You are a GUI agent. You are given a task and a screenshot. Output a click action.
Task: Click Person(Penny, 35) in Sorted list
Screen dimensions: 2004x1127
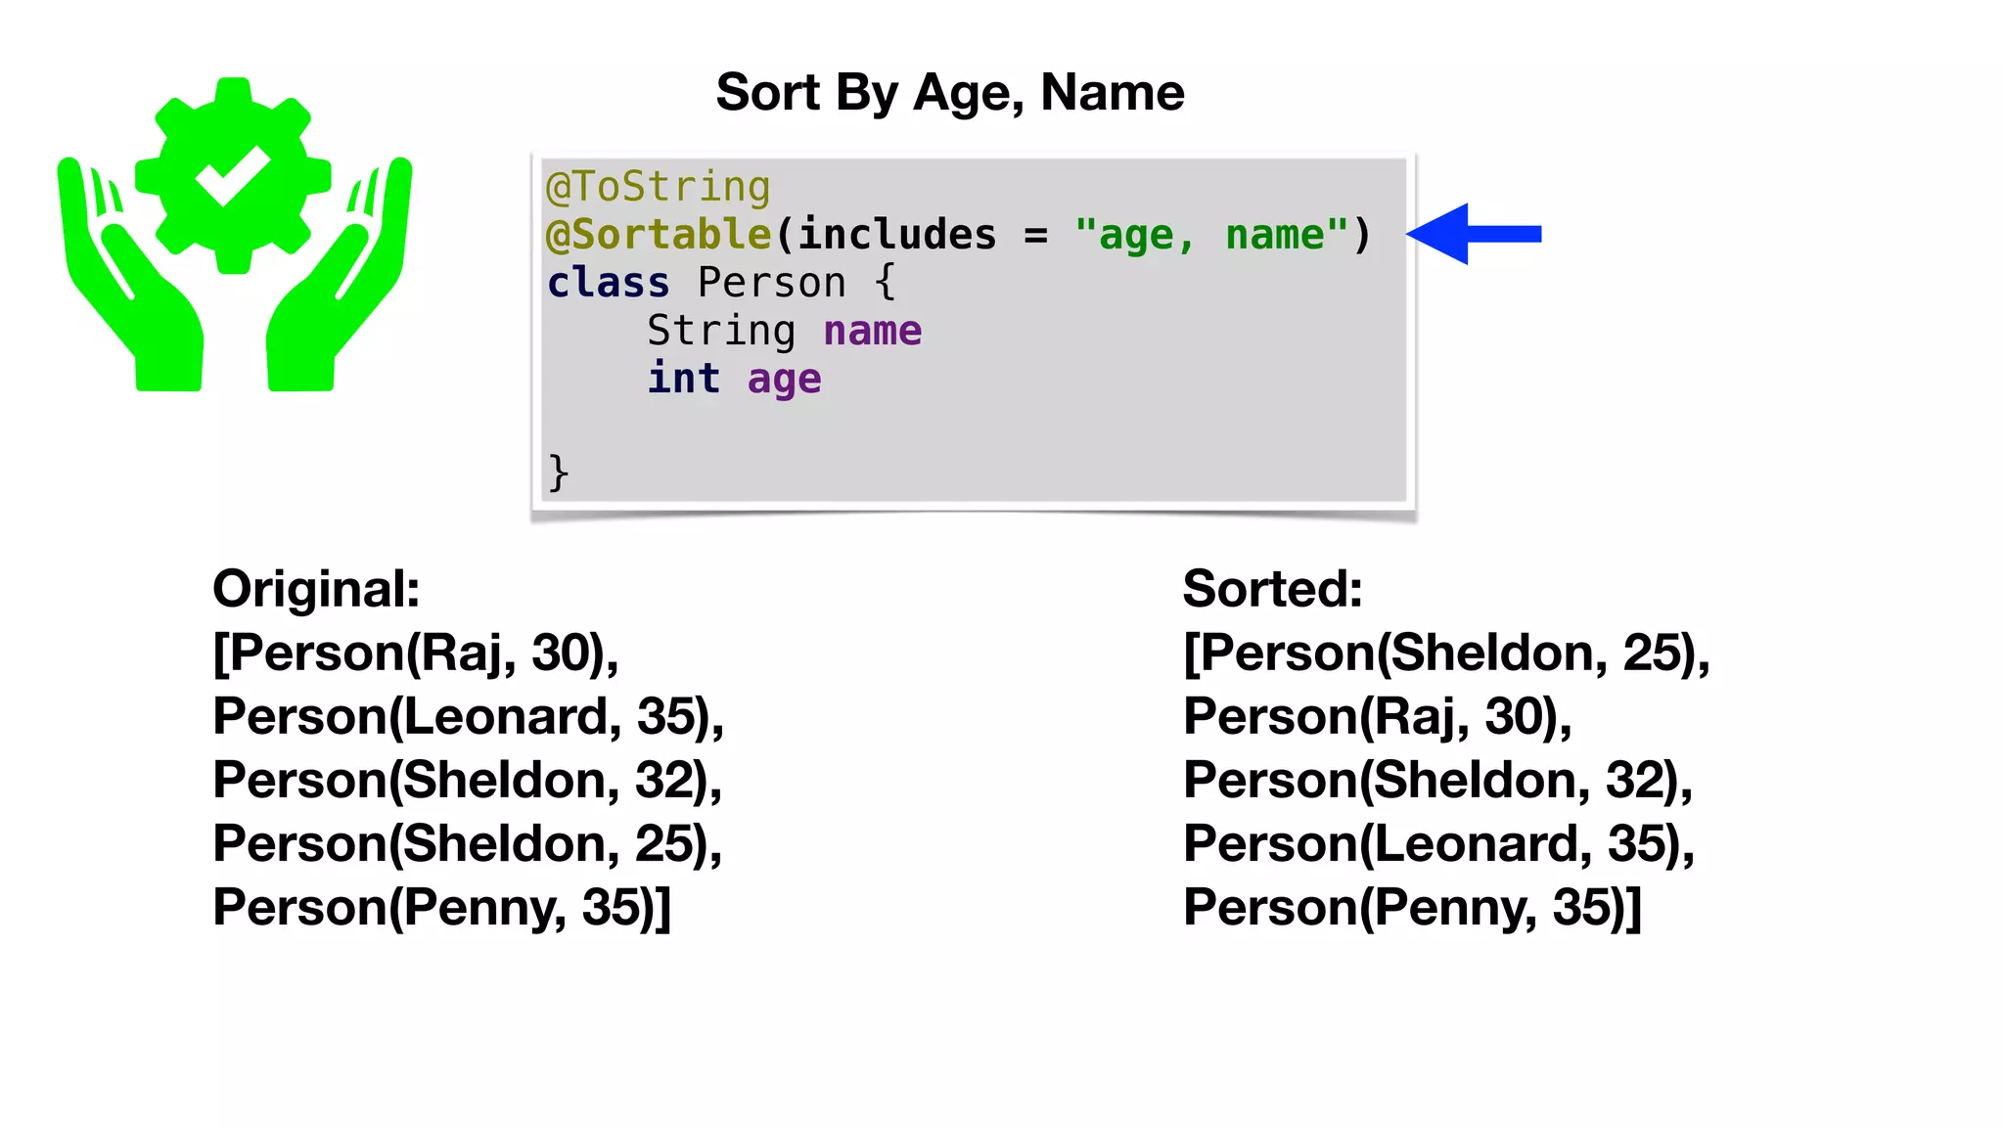[1412, 907]
